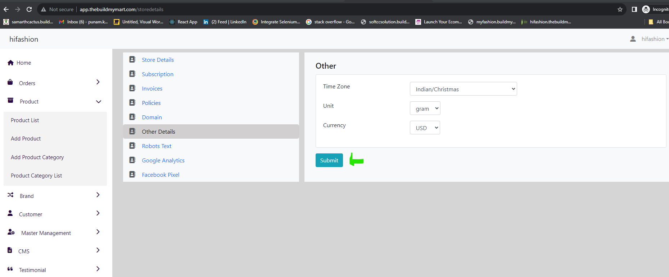
Task: Select Other Details settings tab
Action: point(211,131)
